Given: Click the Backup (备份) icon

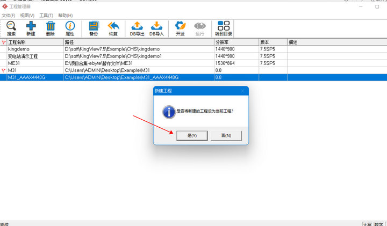Looking at the screenshot, I should click(x=94, y=28).
